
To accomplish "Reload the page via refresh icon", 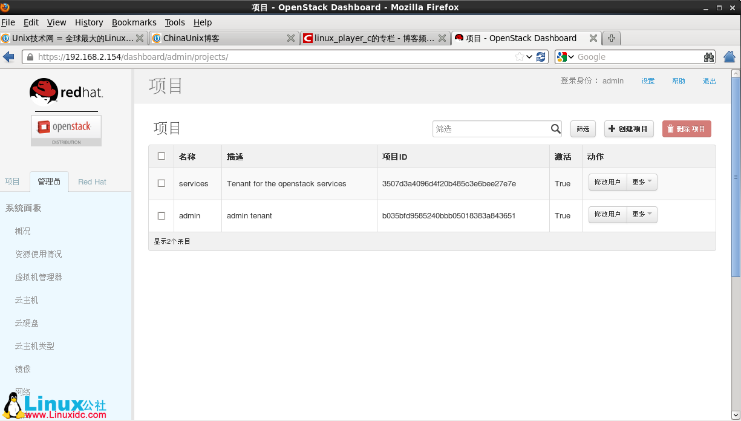I will coord(540,56).
